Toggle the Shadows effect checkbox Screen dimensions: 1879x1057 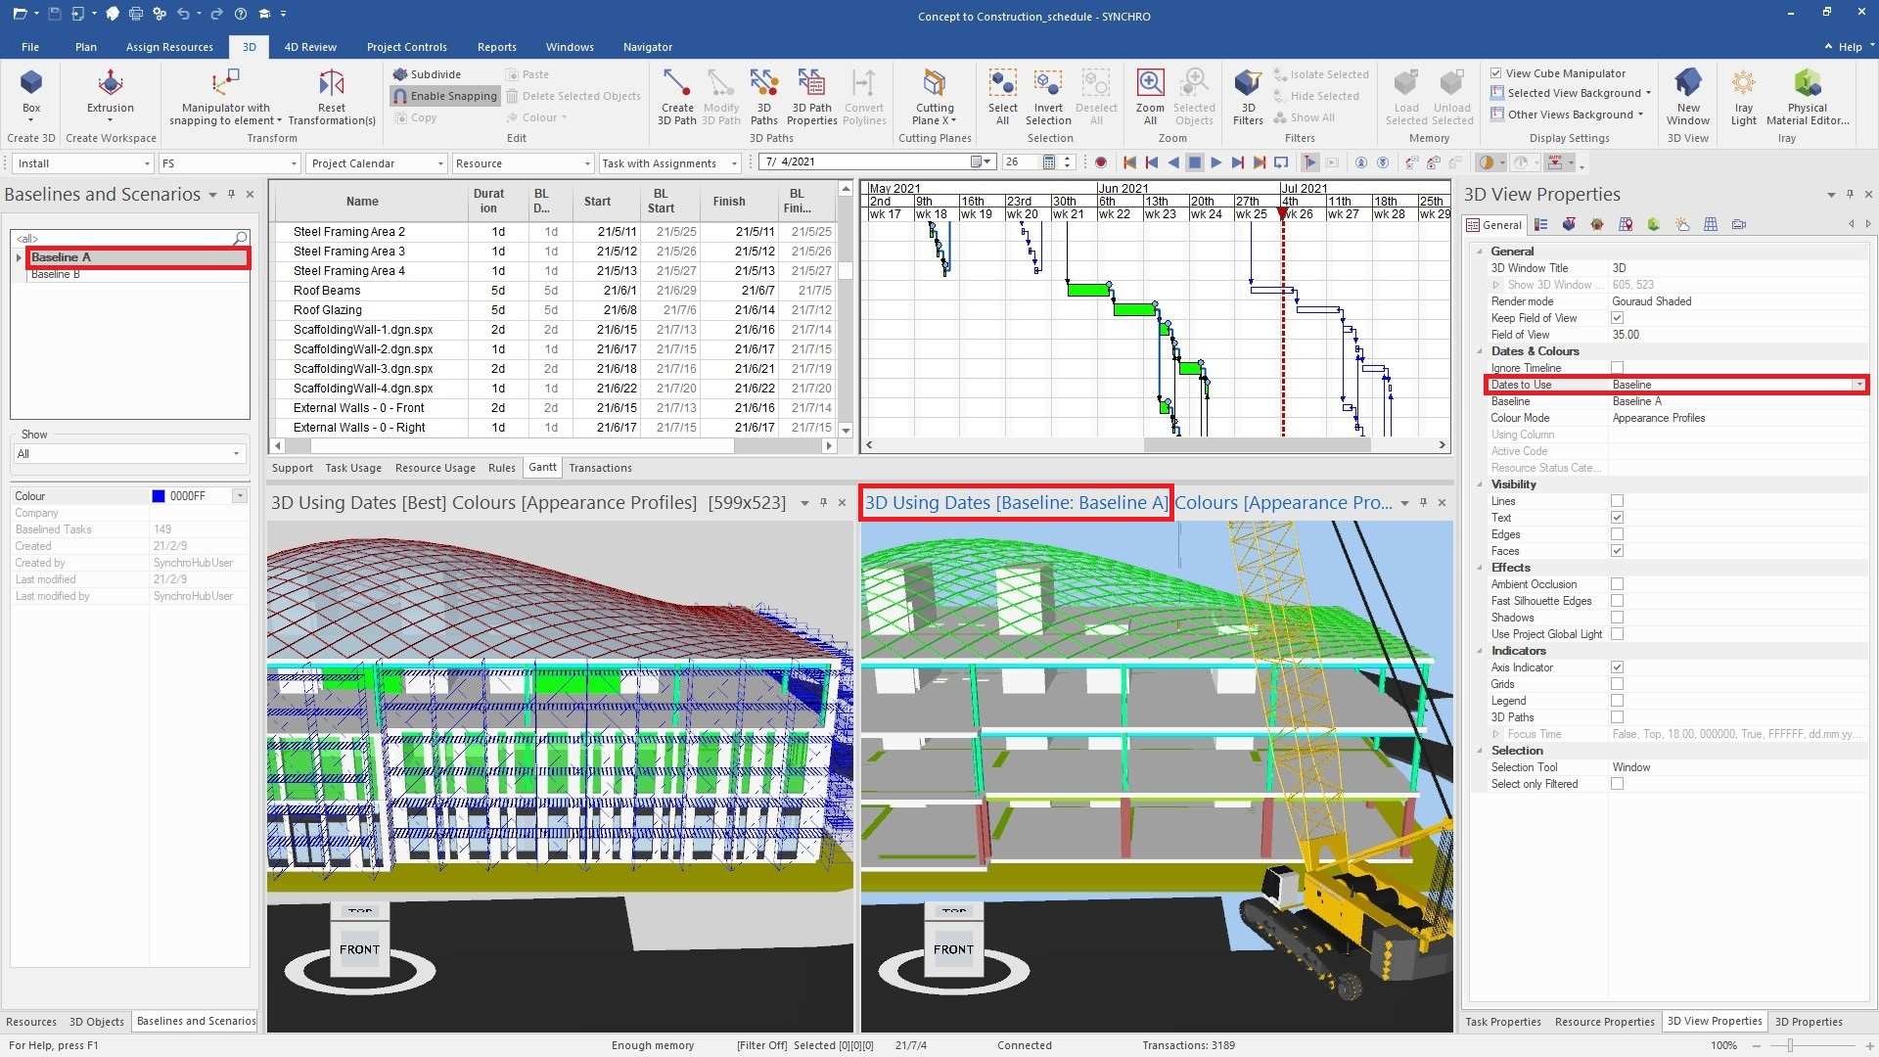1617,618
